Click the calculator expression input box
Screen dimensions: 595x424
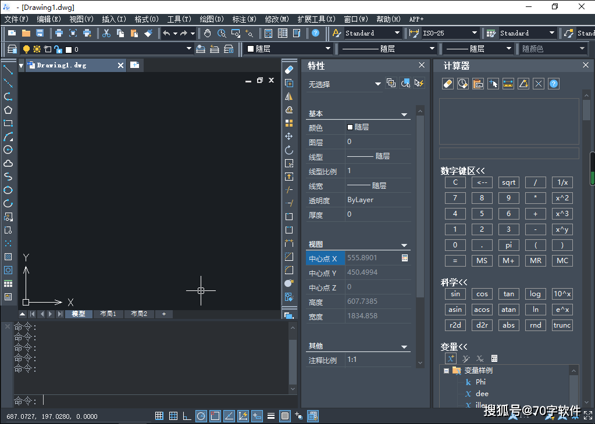(509, 153)
